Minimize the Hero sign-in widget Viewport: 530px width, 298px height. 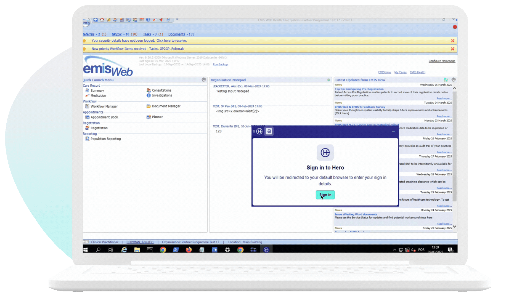pos(393,131)
